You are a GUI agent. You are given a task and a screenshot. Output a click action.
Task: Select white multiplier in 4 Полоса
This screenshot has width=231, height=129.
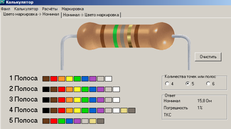pyautogui.click(x=116, y=110)
